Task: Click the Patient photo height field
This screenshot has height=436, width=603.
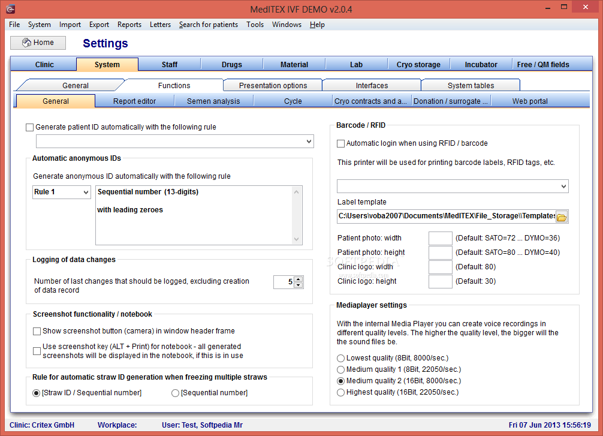Action: coord(441,253)
